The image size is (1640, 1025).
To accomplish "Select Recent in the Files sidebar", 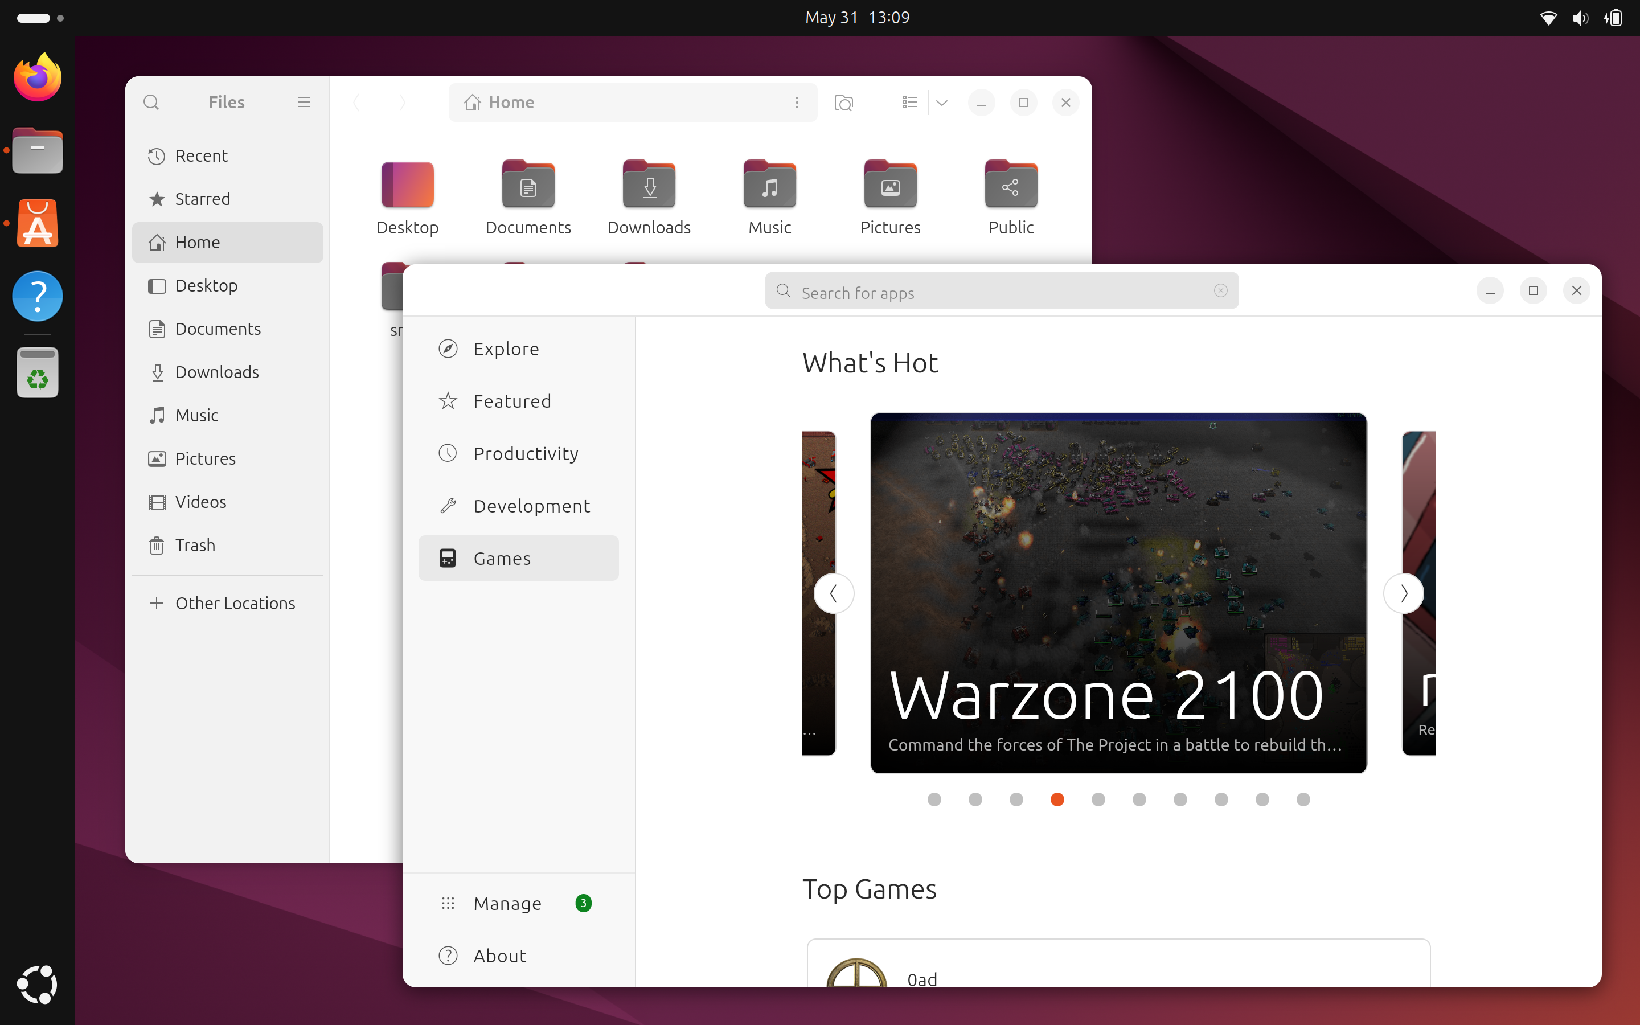I will pyautogui.click(x=228, y=156).
